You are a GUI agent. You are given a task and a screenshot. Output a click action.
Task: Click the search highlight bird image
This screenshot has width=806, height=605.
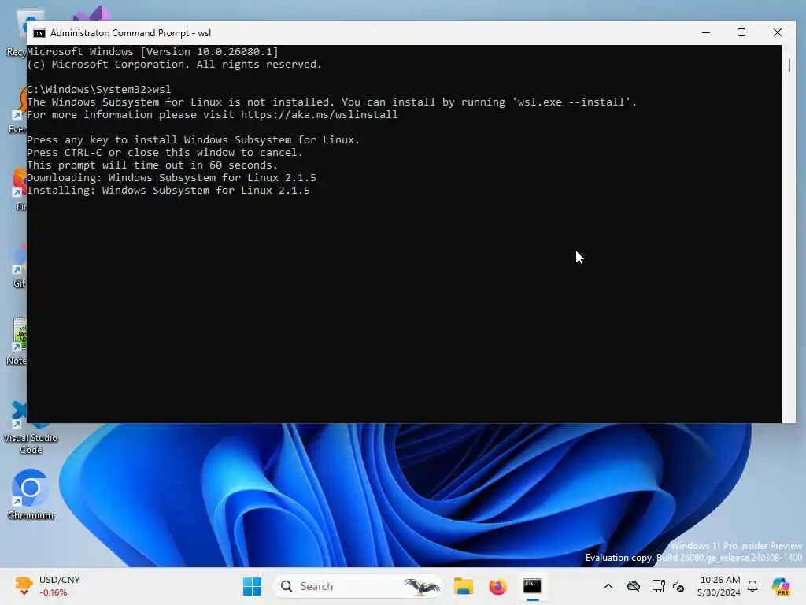pos(422,586)
